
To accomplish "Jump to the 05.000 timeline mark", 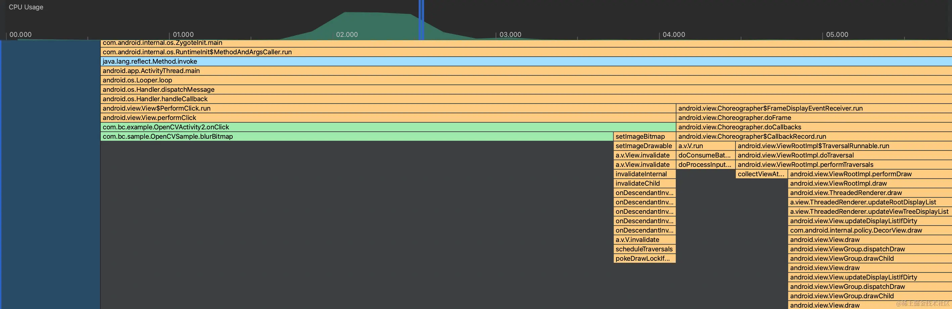I will coord(837,34).
